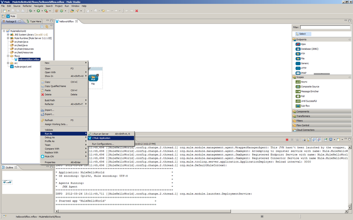The height and width of the screenshot is (220, 353).
Task: Select mule-project.xml in the tree
Action: tap(21, 67)
